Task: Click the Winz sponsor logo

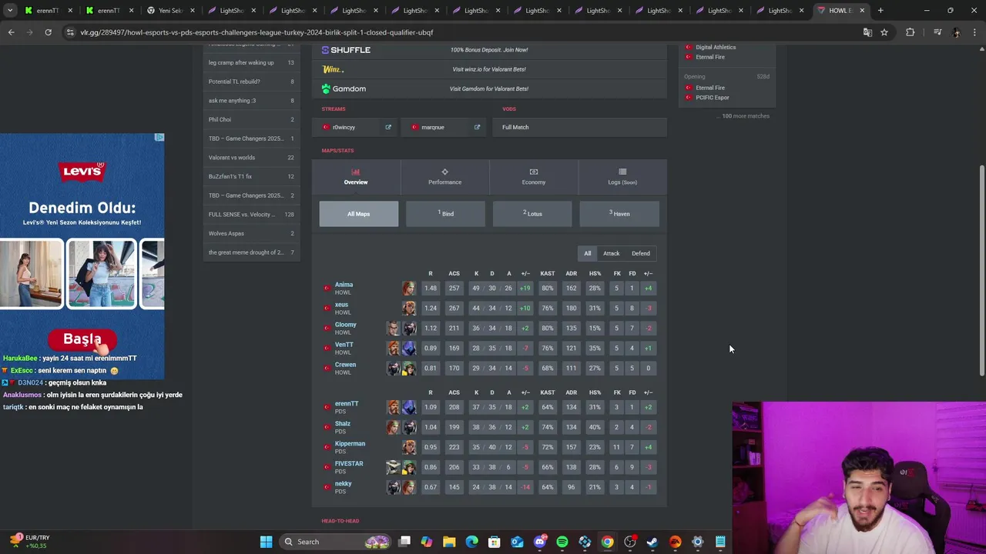Action: click(333, 69)
